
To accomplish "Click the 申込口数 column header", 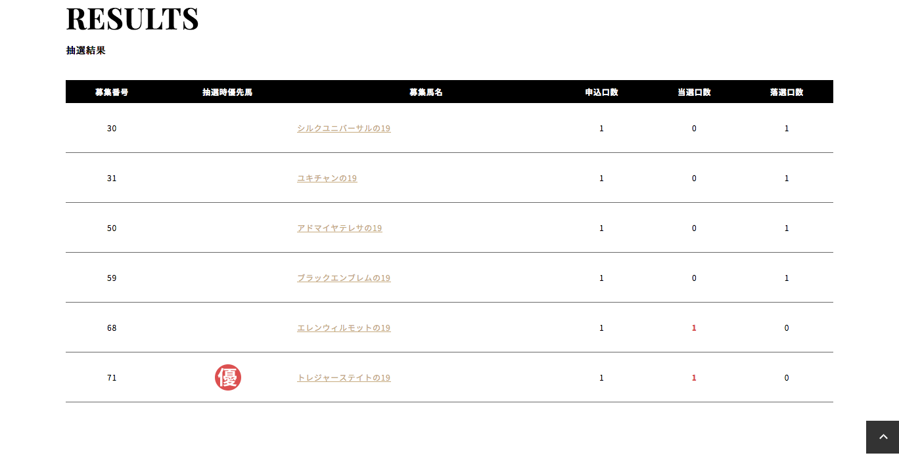I will 601,93.
